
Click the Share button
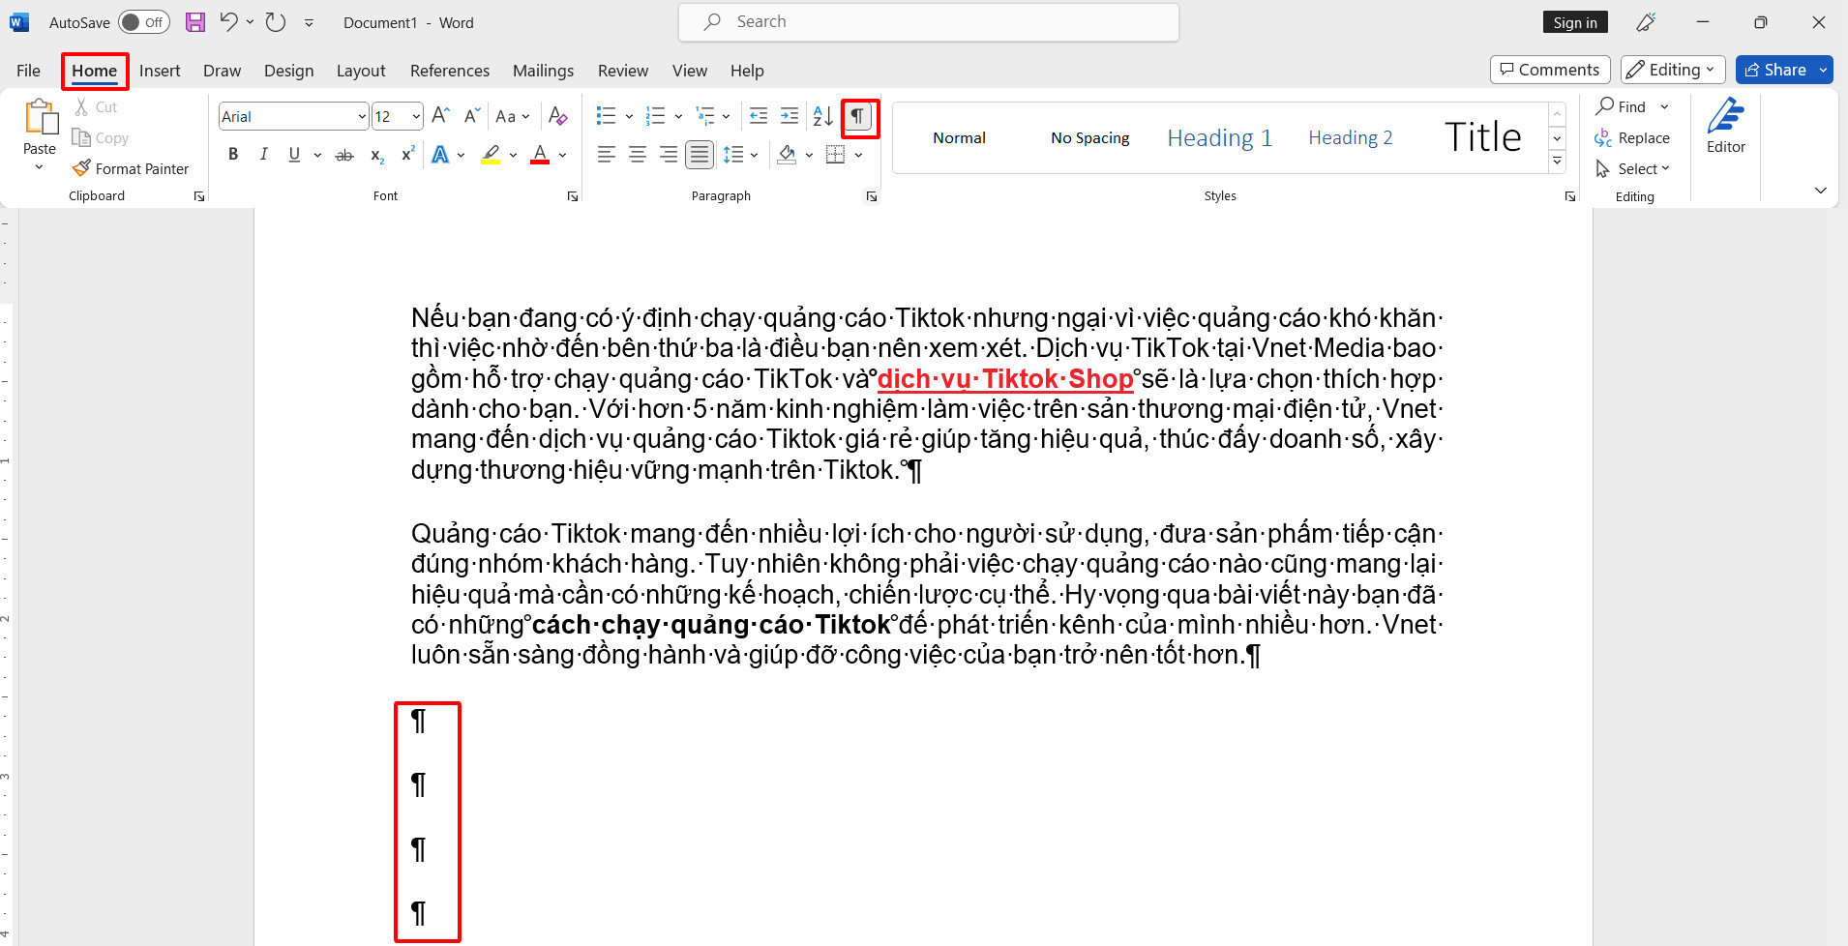1776,70
